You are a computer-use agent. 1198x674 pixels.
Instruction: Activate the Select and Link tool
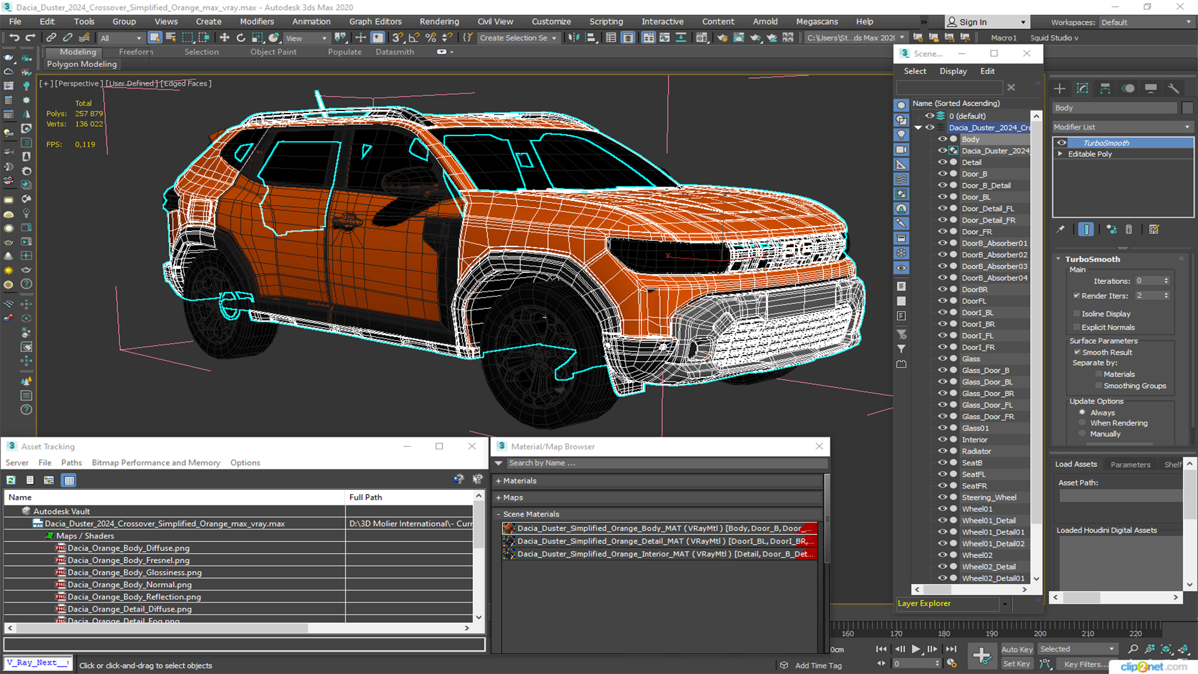[x=51, y=38]
